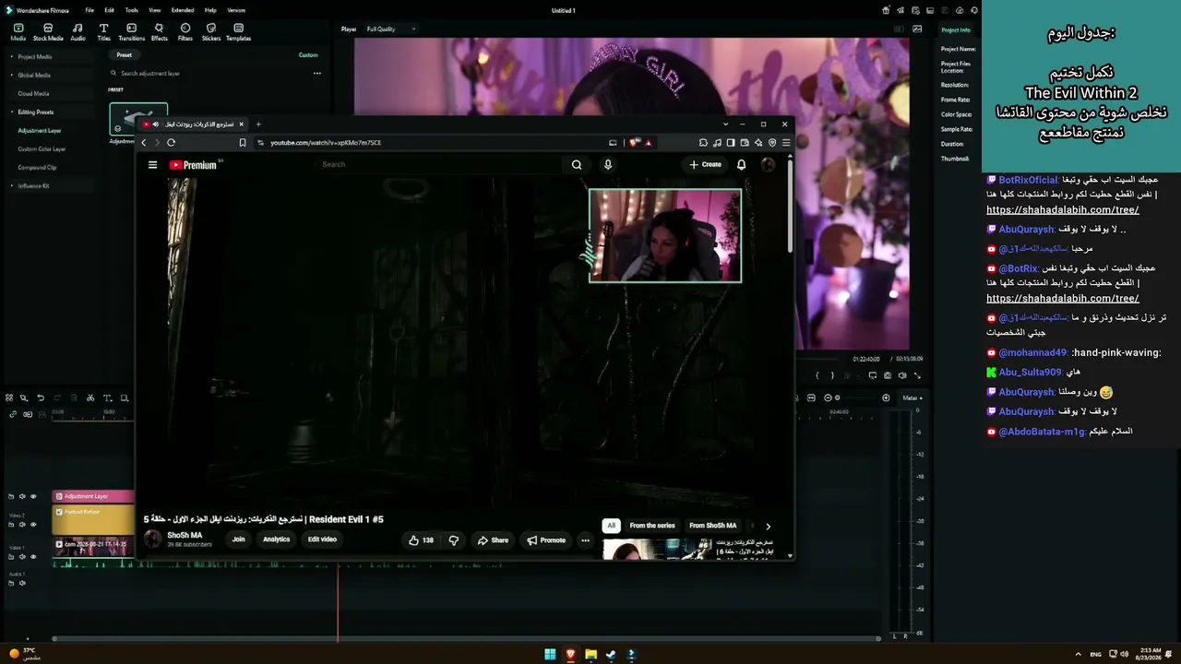Click the player volume speaker icon
1181x664 pixels.
[902, 375]
